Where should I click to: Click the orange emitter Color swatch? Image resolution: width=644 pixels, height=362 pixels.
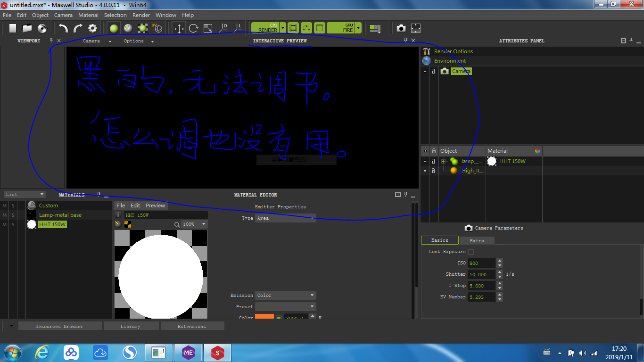pos(264,317)
